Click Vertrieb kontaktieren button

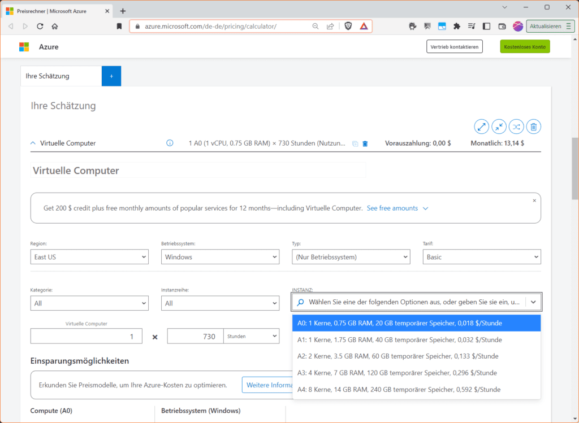(455, 46)
